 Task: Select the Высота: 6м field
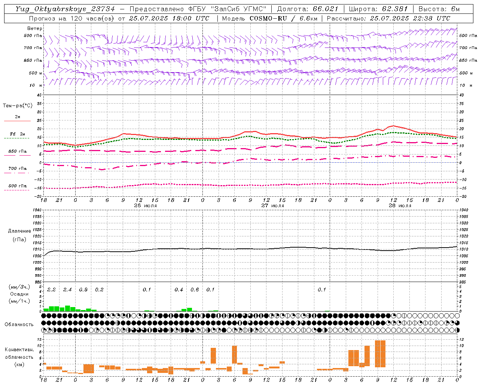coord(439,9)
